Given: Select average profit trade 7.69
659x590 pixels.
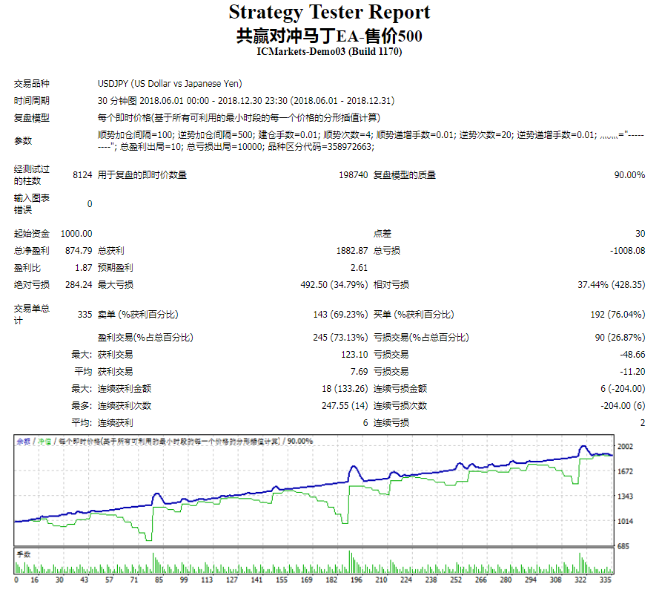Looking at the screenshot, I should (x=359, y=372).
